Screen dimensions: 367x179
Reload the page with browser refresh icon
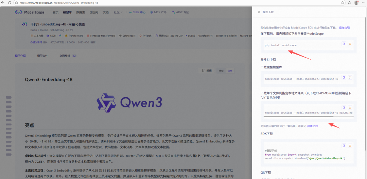10,3
